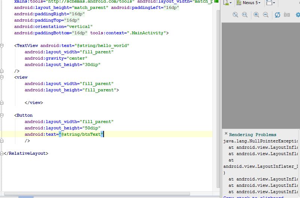The width and height of the screenshot is (300, 198).
Task: Click the '30dip' layout_height value
Action: 91,65
